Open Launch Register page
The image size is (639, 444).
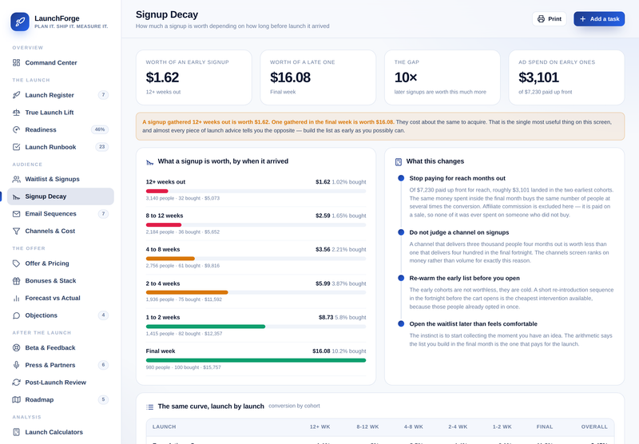coord(61,95)
